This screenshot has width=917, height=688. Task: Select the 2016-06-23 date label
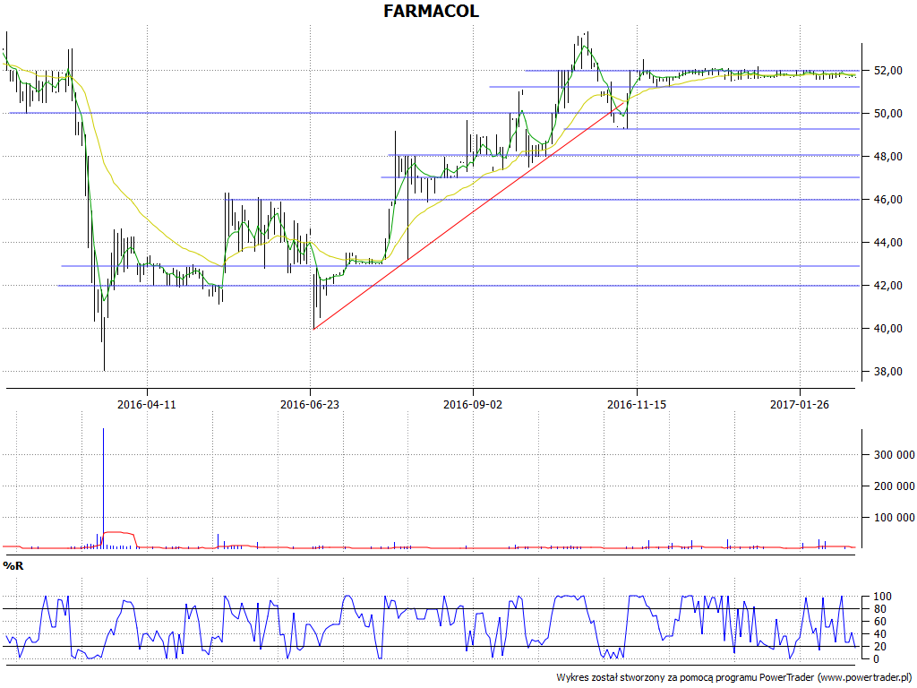(x=309, y=404)
